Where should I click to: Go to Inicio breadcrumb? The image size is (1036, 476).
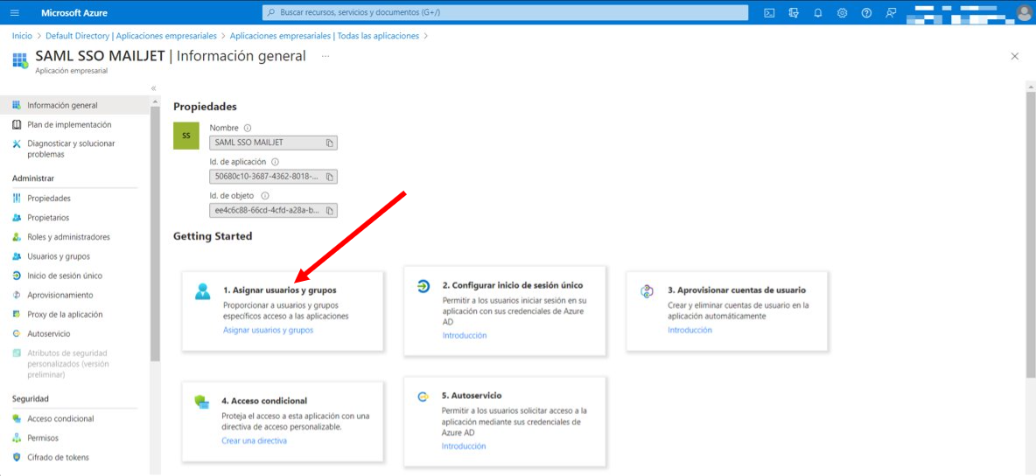pos(22,36)
